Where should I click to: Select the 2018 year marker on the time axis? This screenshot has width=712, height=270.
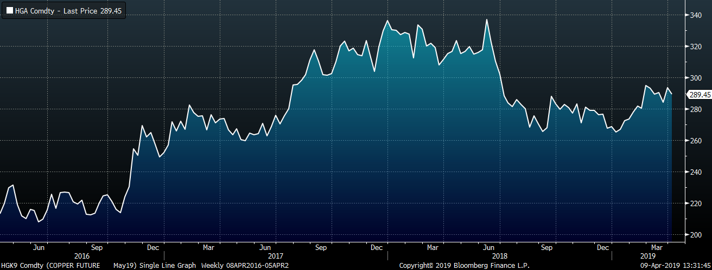pyautogui.click(x=498, y=255)
